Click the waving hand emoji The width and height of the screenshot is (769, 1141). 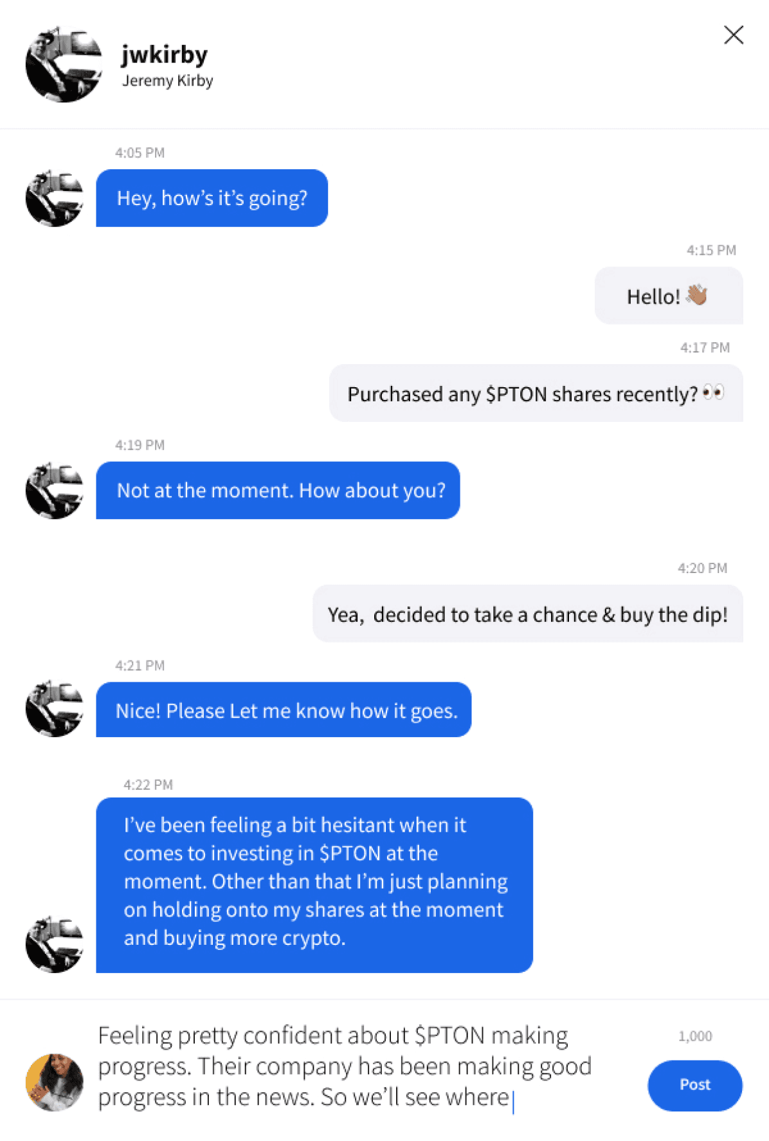pos(697,295)
